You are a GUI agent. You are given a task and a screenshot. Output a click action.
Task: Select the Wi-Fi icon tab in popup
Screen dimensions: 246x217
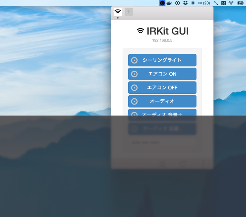pos(118,12)
